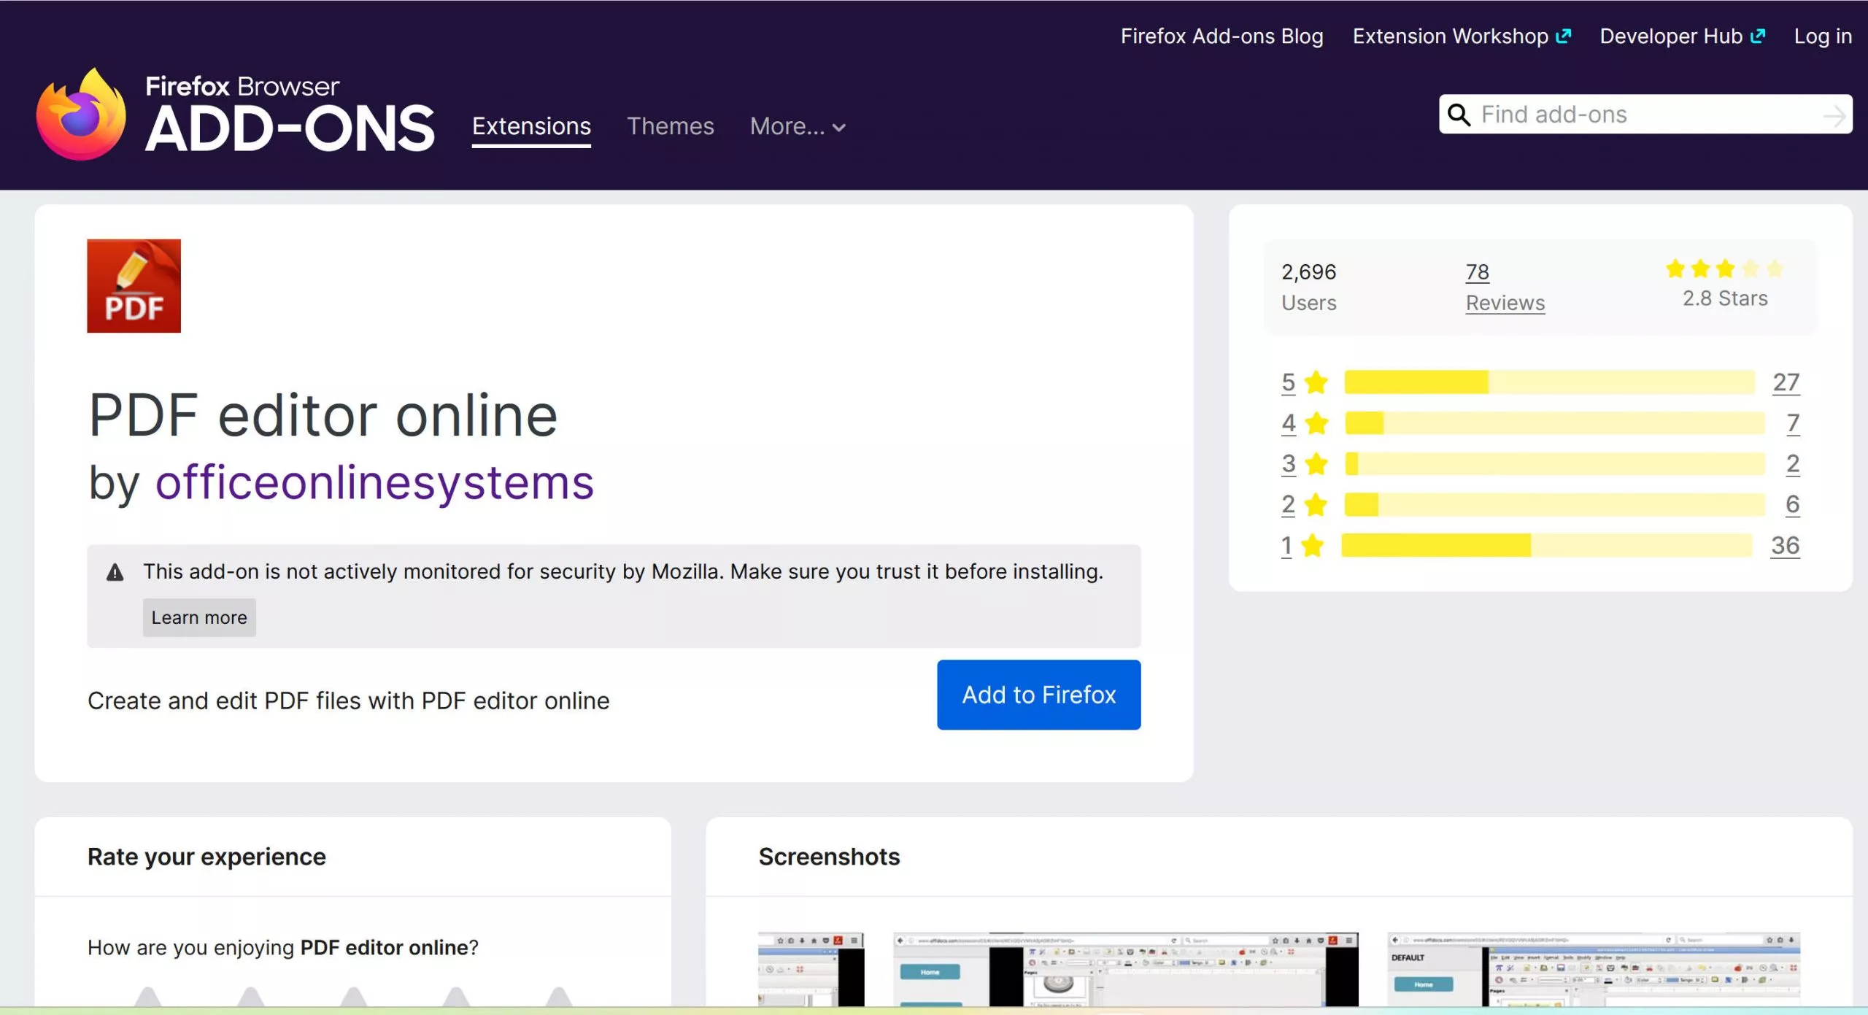Click the Add to Firefox button

coord(1038,694)
